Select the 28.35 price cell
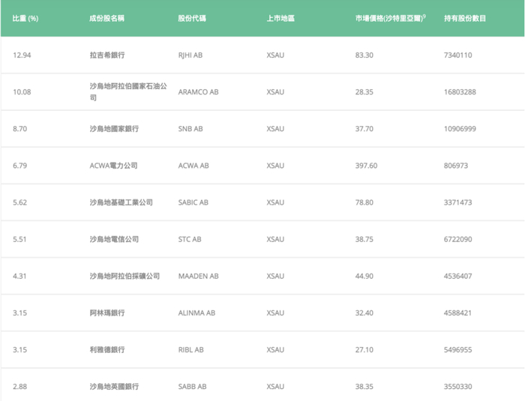The width and height of the screenshot is (525, 401). click(364, 92)
